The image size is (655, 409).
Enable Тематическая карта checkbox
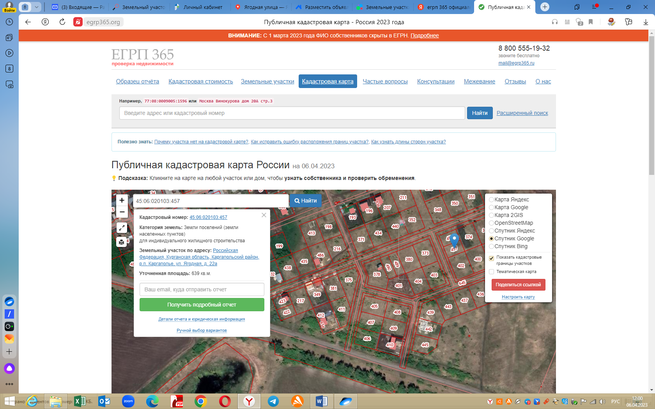(491, 272)
